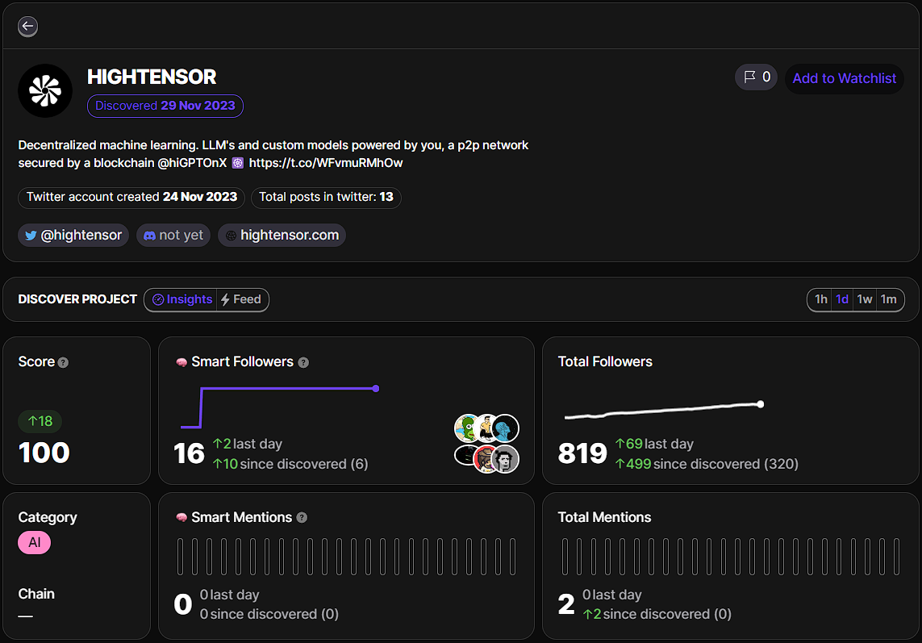Visit the hightensor.com website link
Image resolution: width=922 pixels, height=643 pixels.
point(282,236)
